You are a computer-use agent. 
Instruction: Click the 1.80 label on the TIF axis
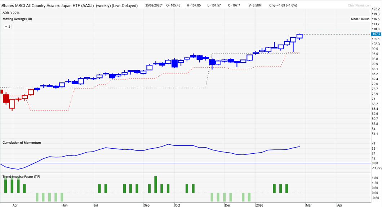click(375, 178)
